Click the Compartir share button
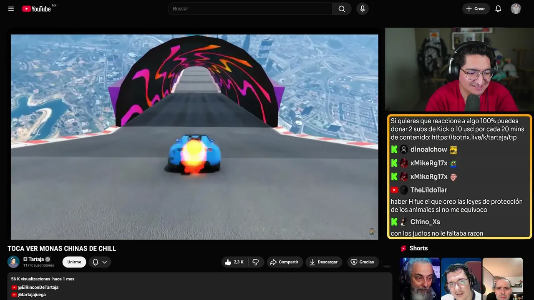The width and height of the screenshot is (534, 300). click(285, 262)
